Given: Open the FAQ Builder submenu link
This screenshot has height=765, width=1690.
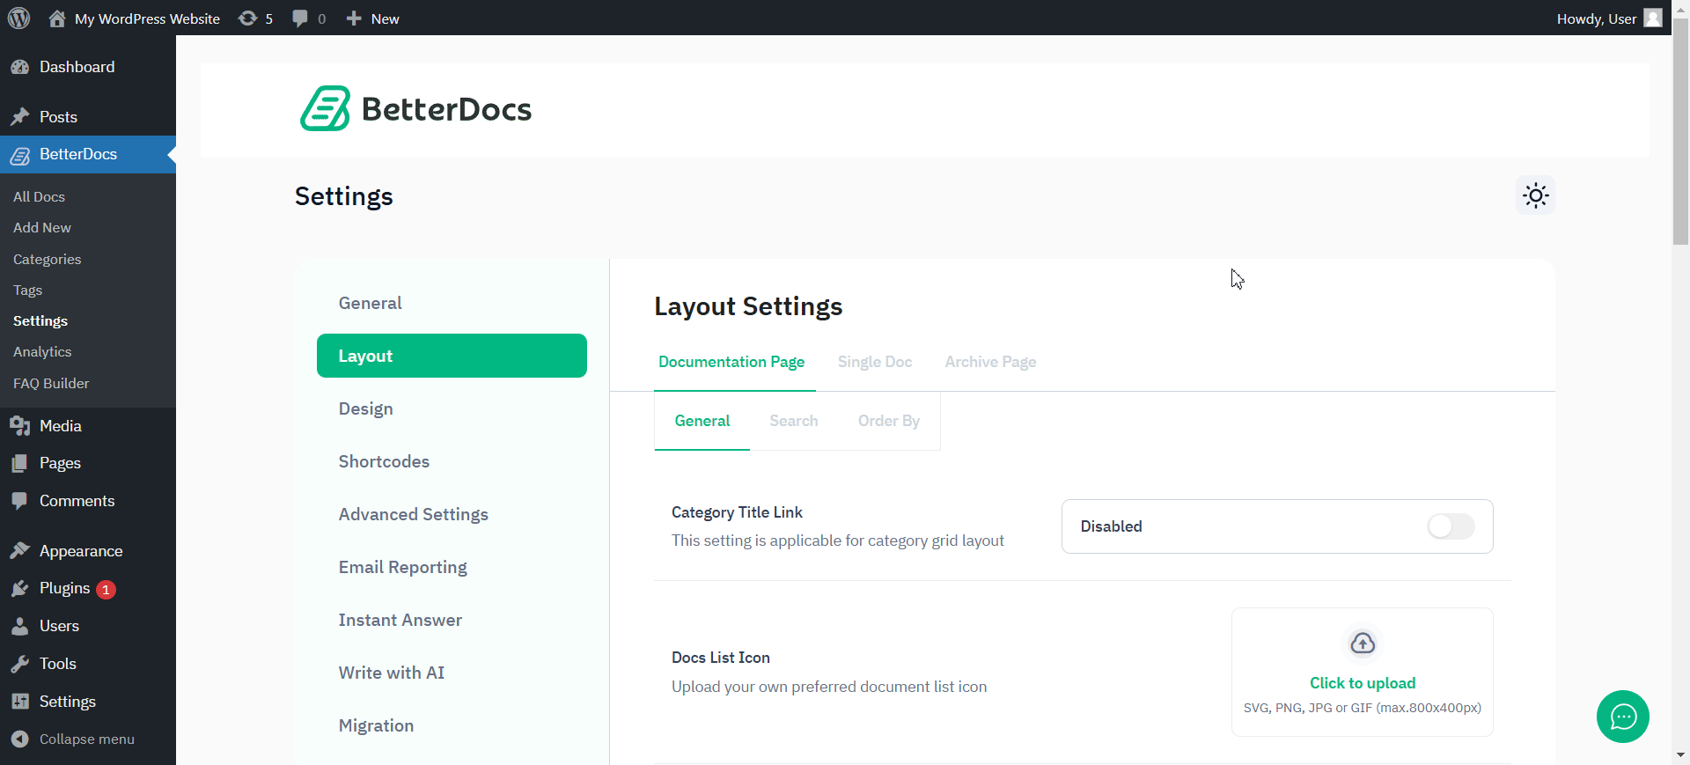Looking at the screenshot, I should (x=51, y=384).
